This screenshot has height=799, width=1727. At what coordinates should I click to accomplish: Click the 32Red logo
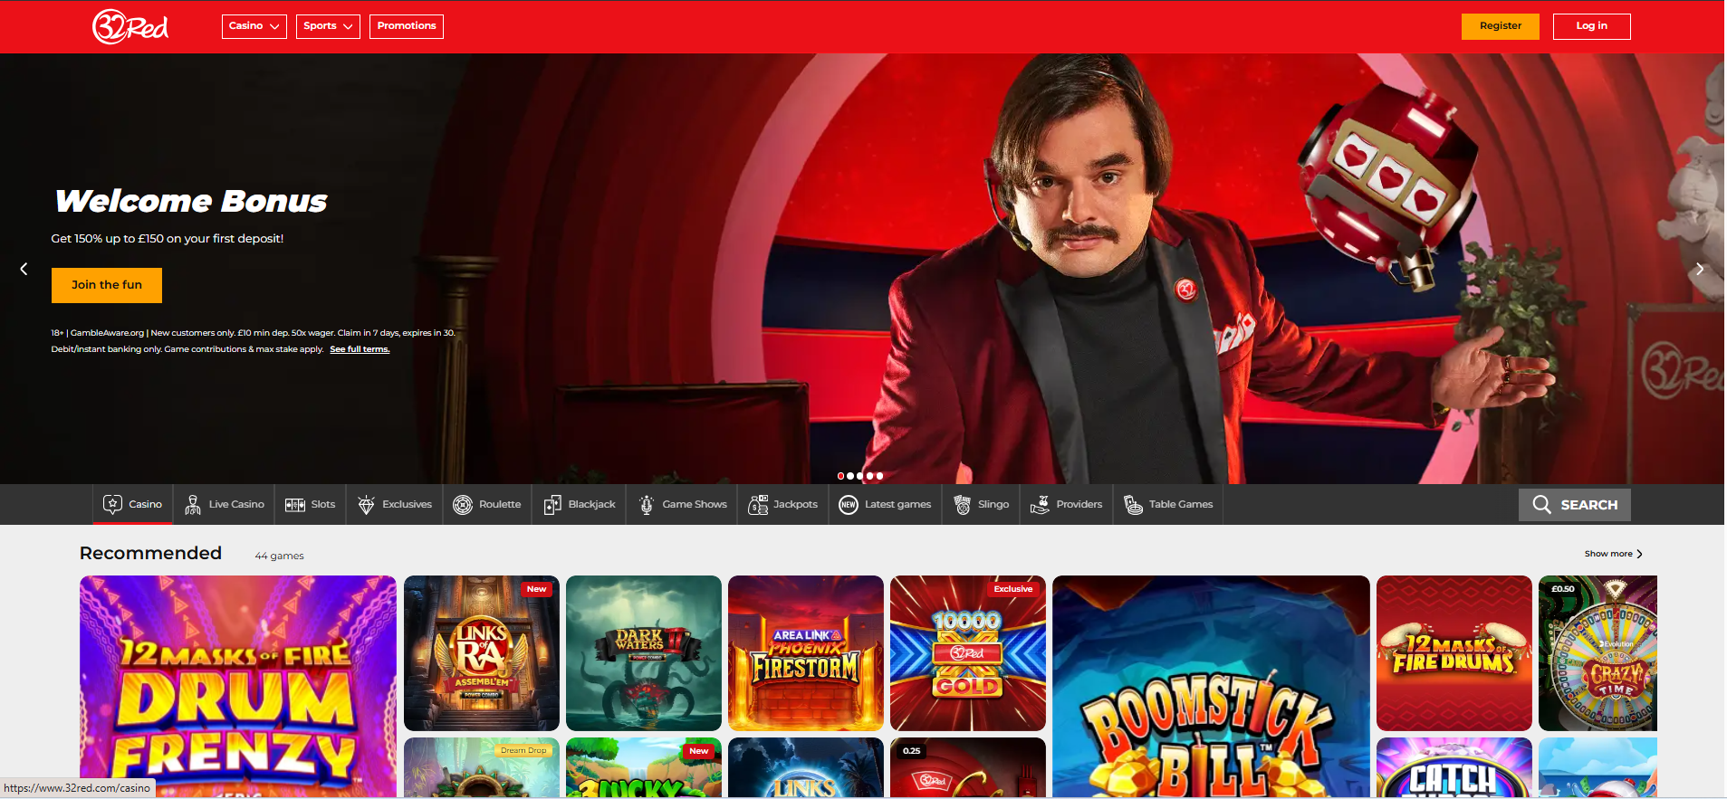pos(130,26)
